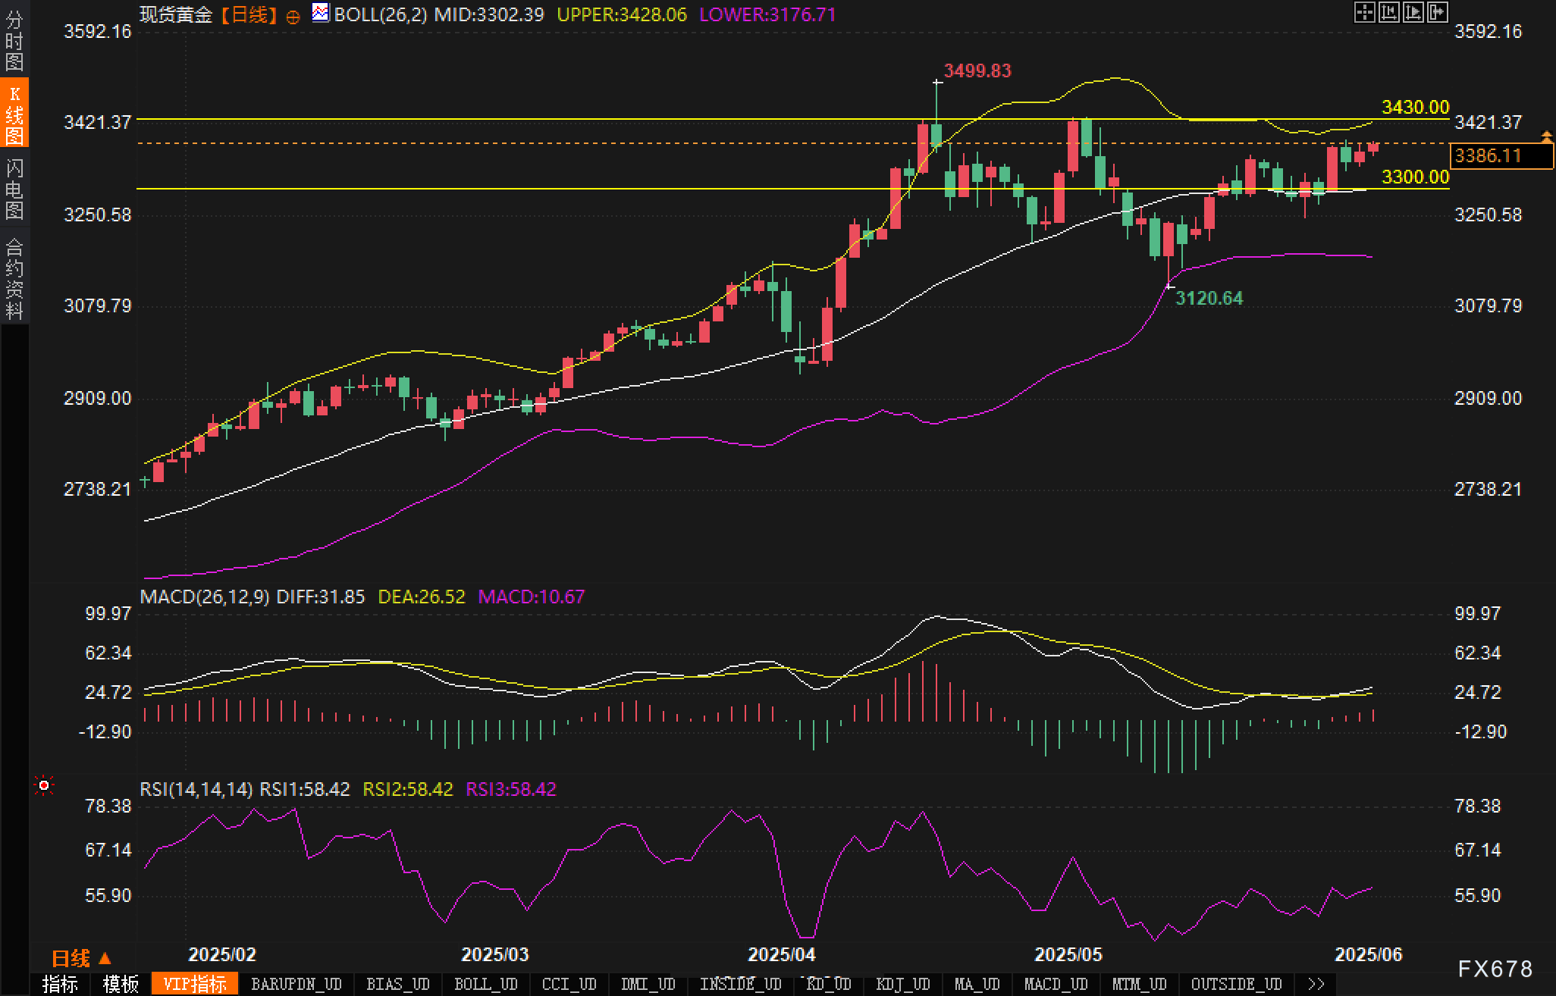This screenshot has width=1556, height=996.
Task: Click the second chart axis tool icon
Action: [1388, 12]
